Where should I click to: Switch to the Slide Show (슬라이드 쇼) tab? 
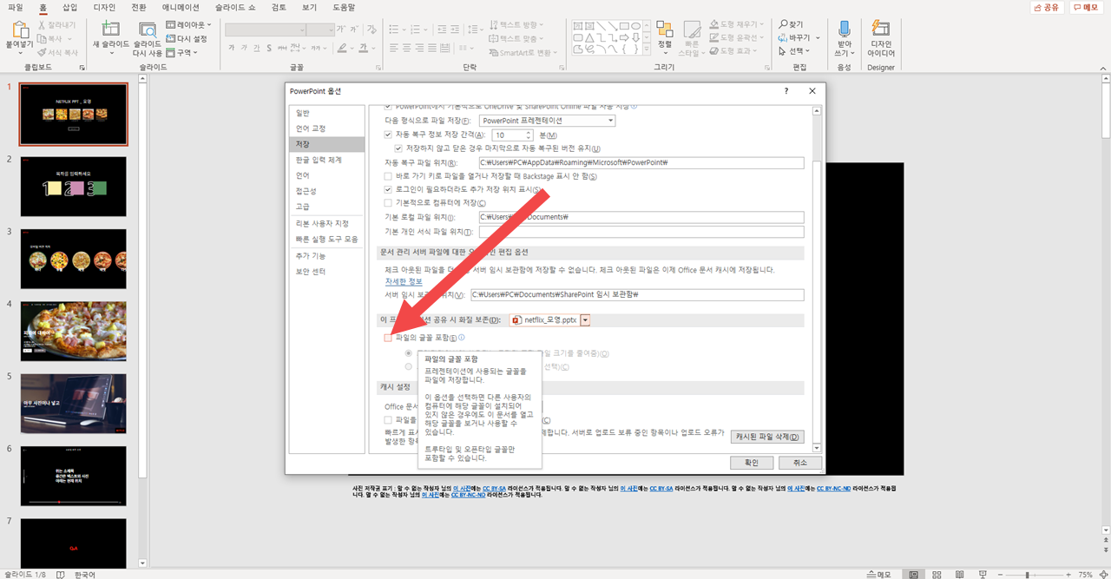(237, 7)
